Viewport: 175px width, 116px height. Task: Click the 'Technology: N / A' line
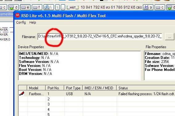(x=34, y=58)
